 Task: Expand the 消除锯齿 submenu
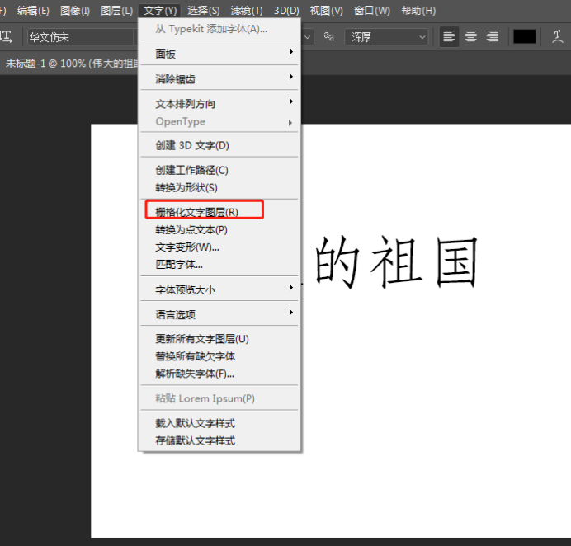click(219, 78)
